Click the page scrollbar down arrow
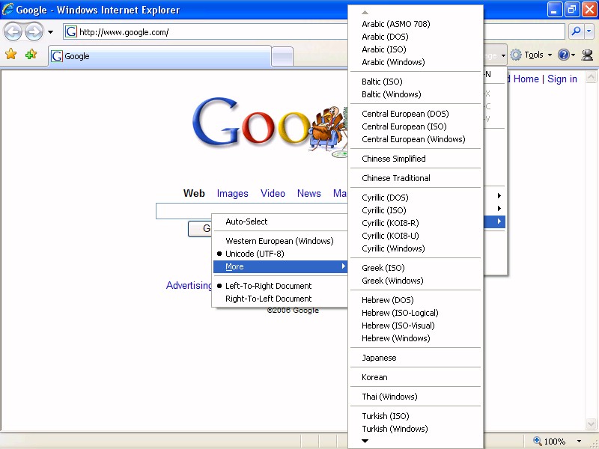This screenshot has height=449, width=599. 591,424
